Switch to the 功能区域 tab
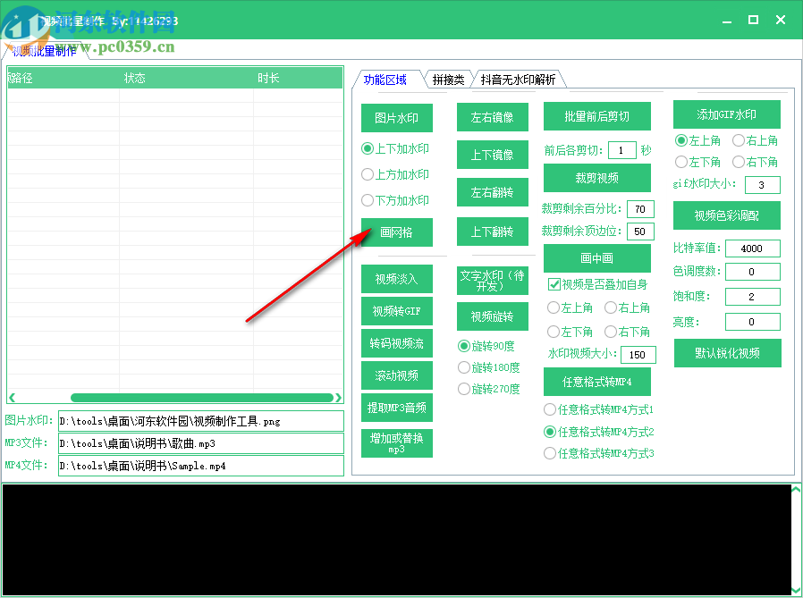803x598 pixels. (385, 80)
